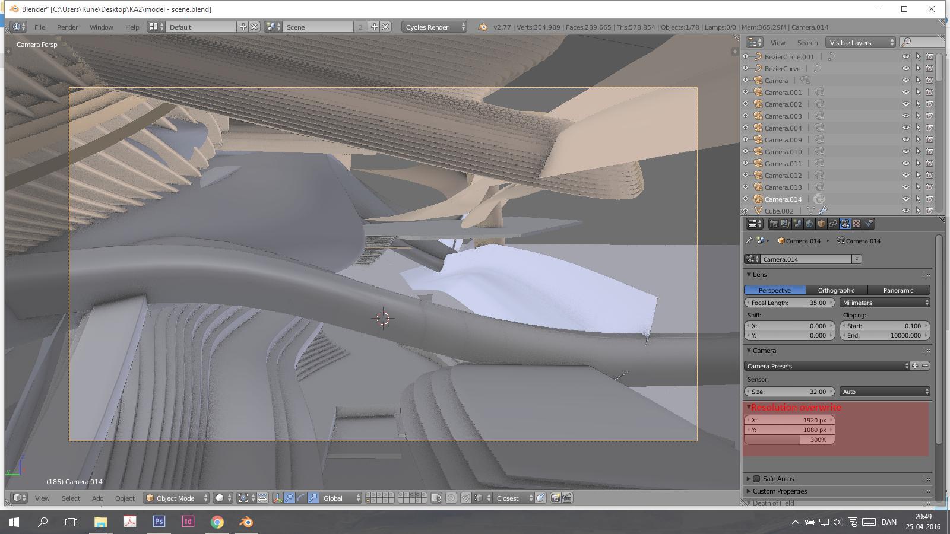Open the Global orientation dropdown
The width and height of the screenshot is (950, 534).
[340, 498]
